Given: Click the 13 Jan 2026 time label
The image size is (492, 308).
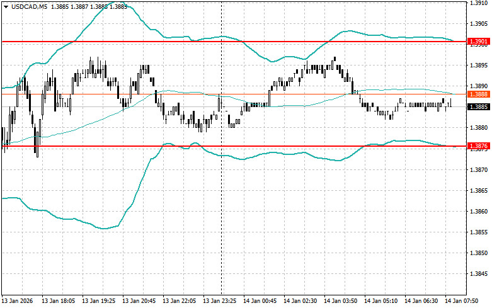Looking at the screenshot, I should [x=17, y=301].
